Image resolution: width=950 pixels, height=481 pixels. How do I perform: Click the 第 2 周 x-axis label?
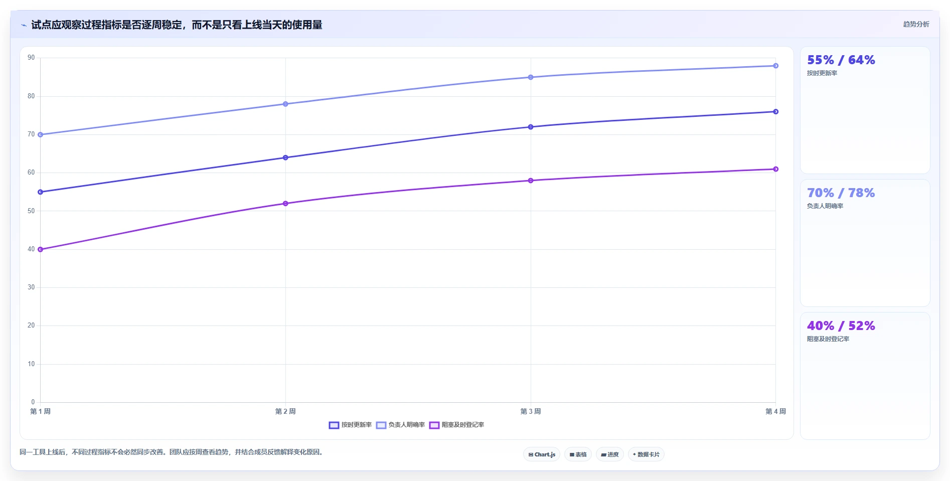(x=285, y=411)
